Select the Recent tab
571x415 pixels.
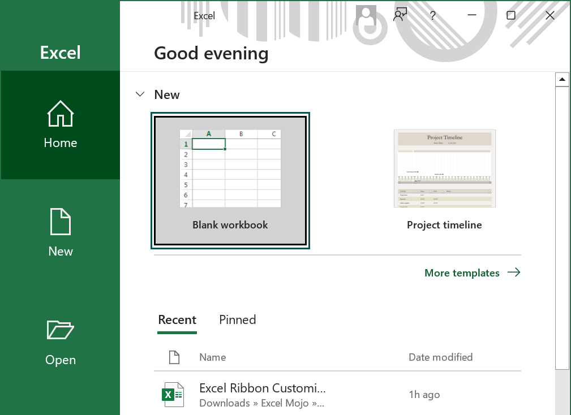coord(177,319)
